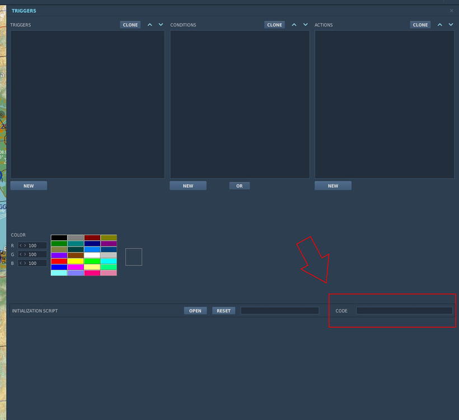The image size is (459, 420).
Task: Close the Triggers panel with X
Action: pos(451,11)
